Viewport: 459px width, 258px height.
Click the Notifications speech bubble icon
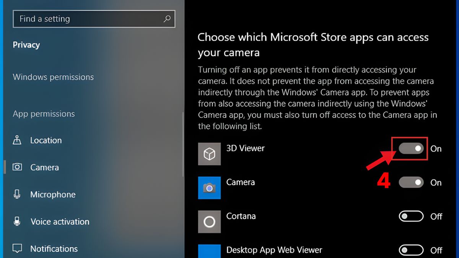click(x=17, y=248)
